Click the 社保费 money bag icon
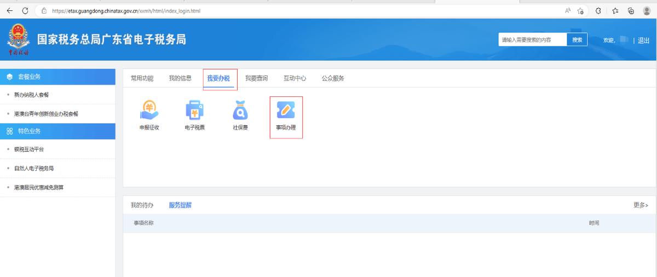 240,111
